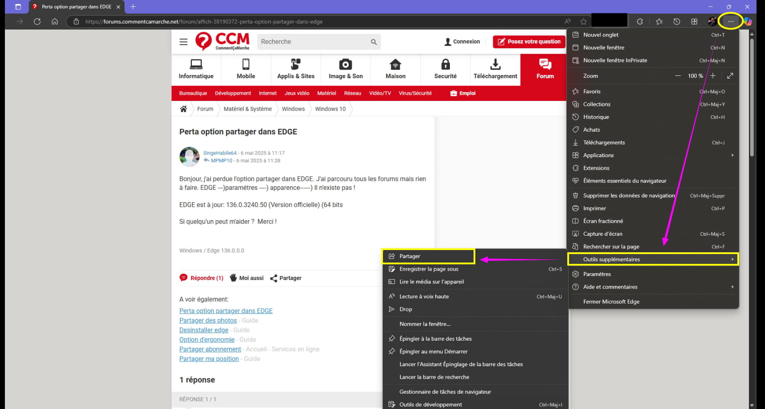Open the Image & Son category
This screenshot has height=409, width=765.
click(x=345, y=69)
